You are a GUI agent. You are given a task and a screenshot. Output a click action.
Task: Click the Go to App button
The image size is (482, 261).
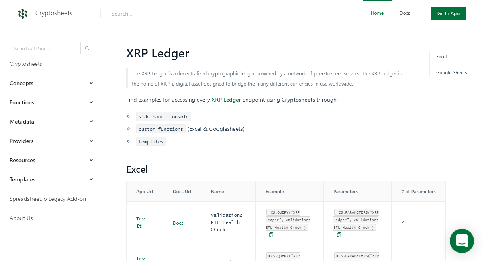click(448, 13)
